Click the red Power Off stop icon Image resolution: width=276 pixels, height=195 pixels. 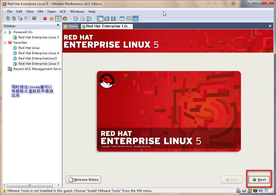click(x=45, y=19)
